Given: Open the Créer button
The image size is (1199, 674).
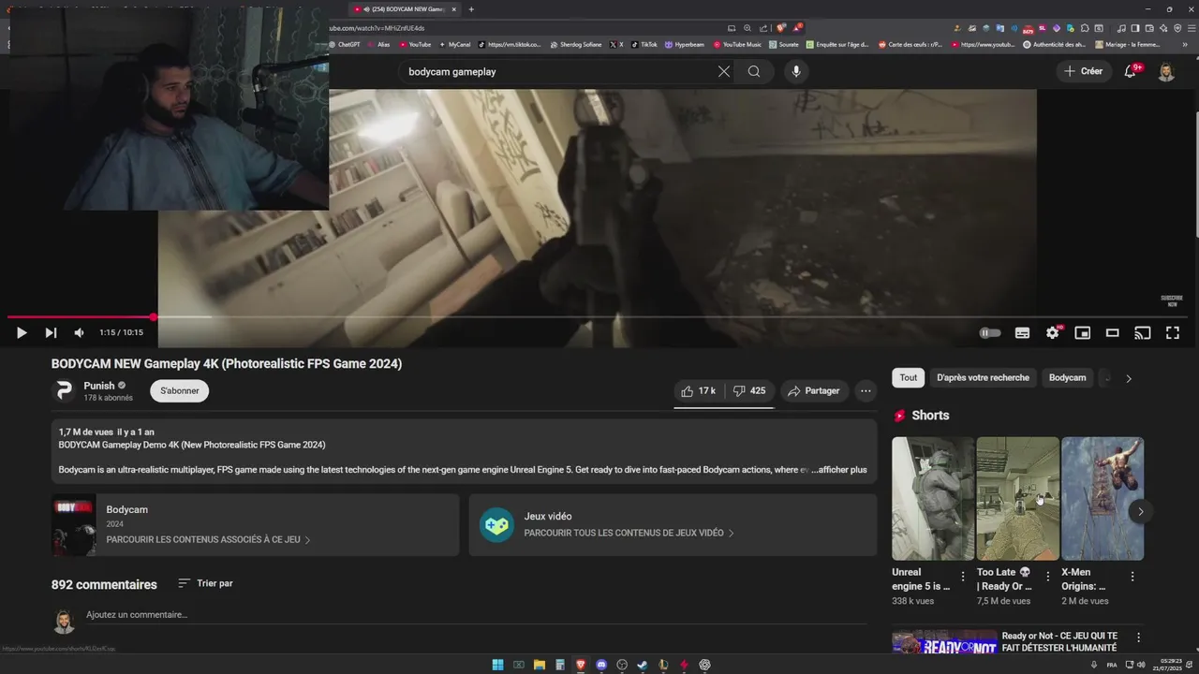Looking at the screenshot, I should click(x=1084, y=71).
